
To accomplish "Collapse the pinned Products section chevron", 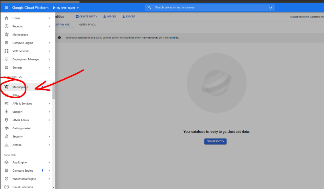I will pos(20,77).
